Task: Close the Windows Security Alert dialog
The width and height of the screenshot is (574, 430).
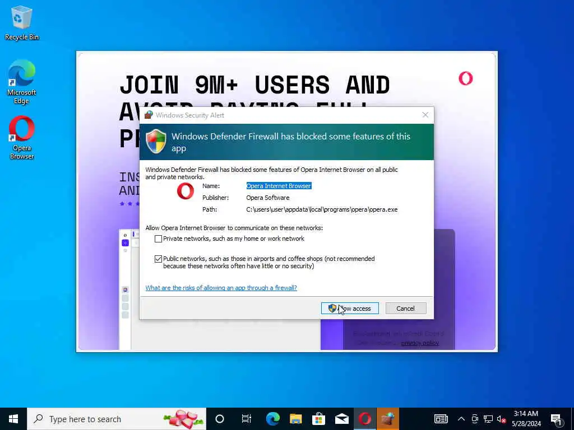Action: pos(425,115)
